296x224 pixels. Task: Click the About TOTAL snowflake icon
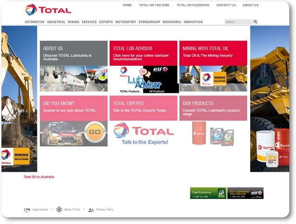tap(59, 210)
